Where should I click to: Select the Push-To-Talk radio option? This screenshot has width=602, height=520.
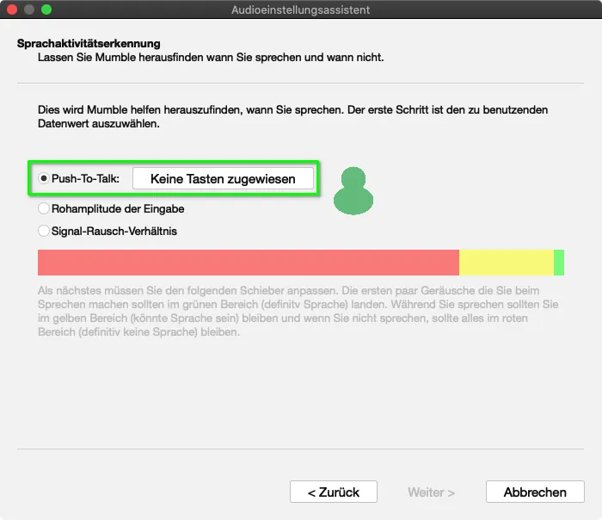(45, 179)
